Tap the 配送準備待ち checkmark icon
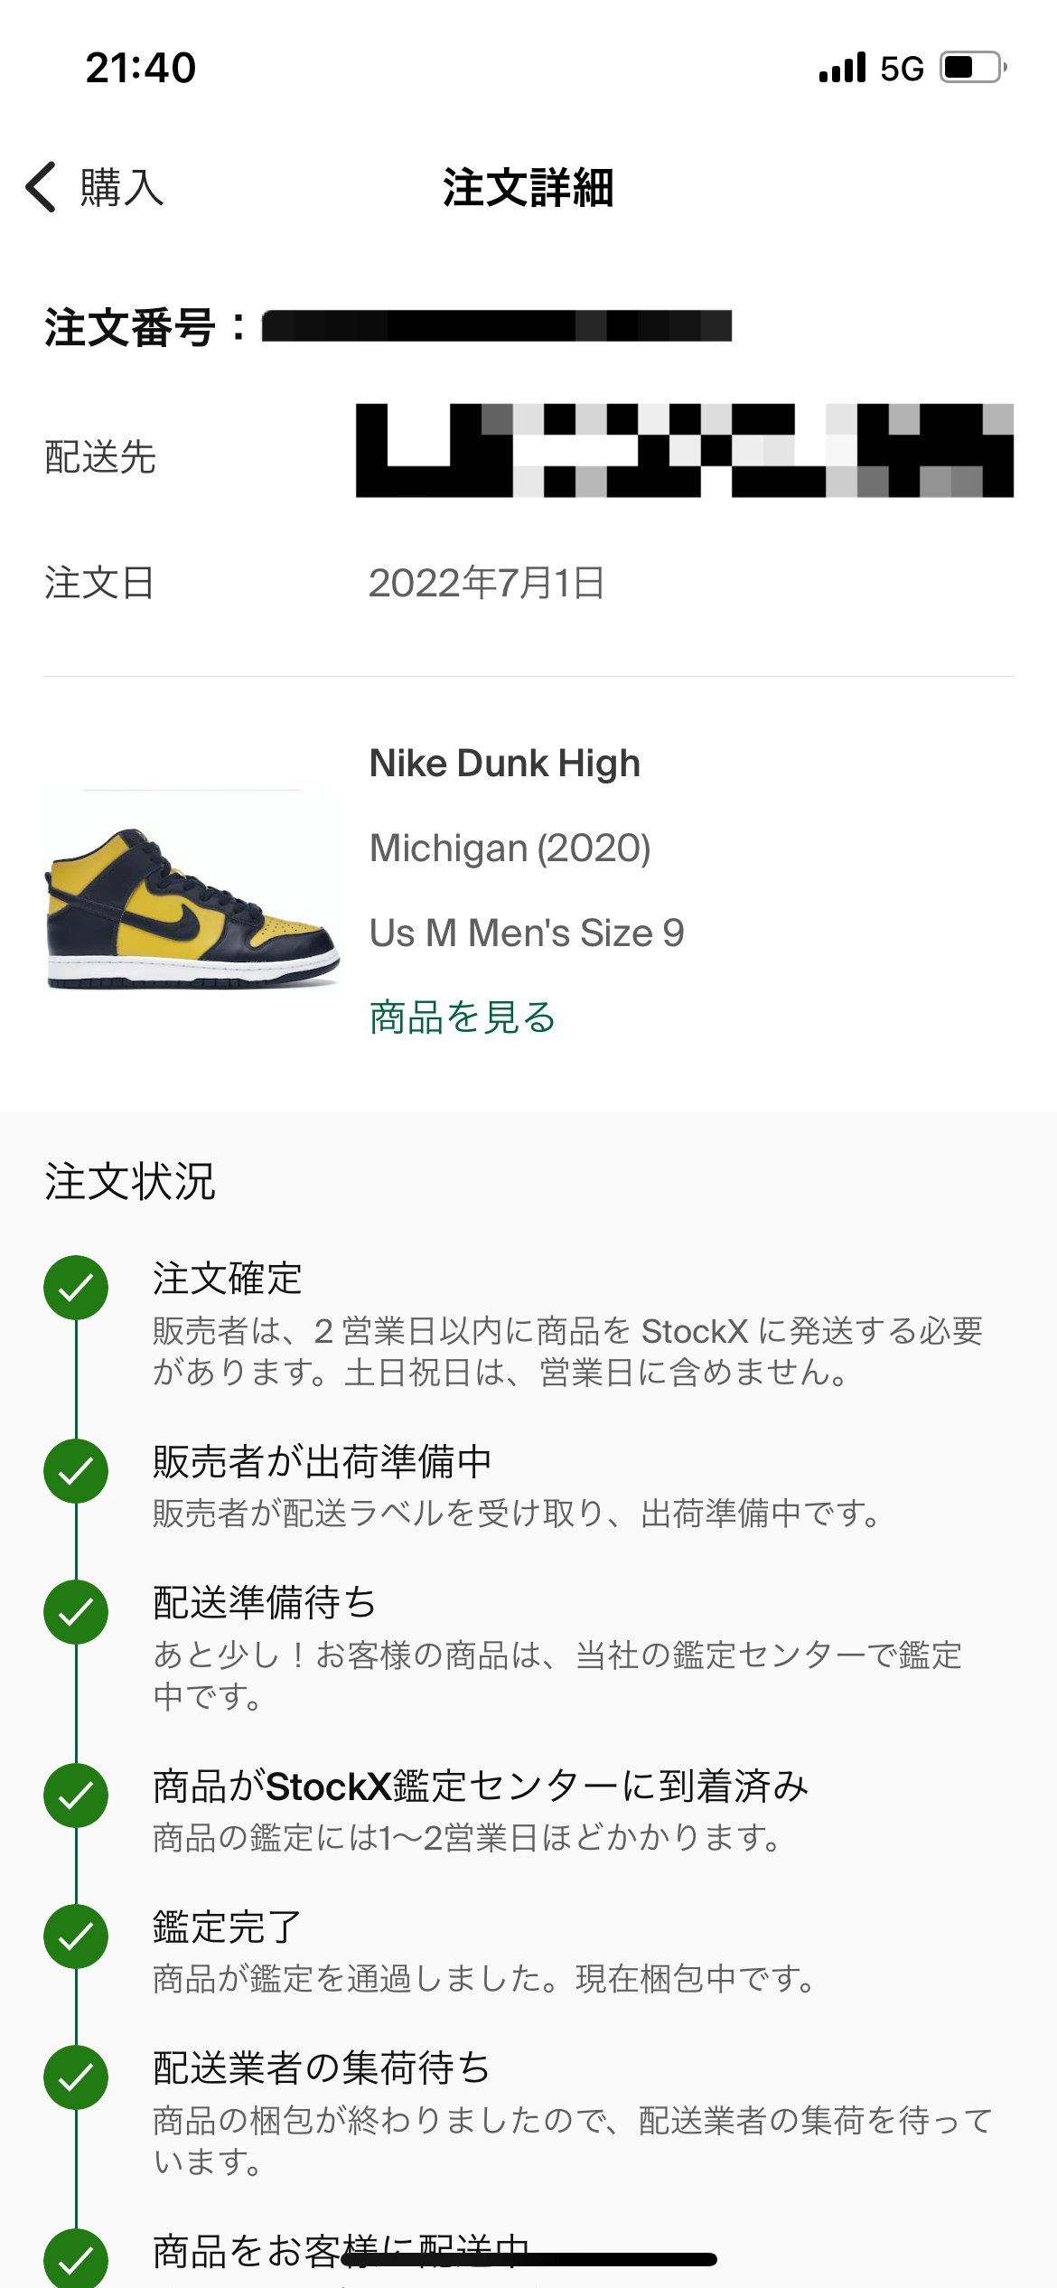This screenshot has height=2288, width=1057. pyautogui.click(x=76, y=1612)
